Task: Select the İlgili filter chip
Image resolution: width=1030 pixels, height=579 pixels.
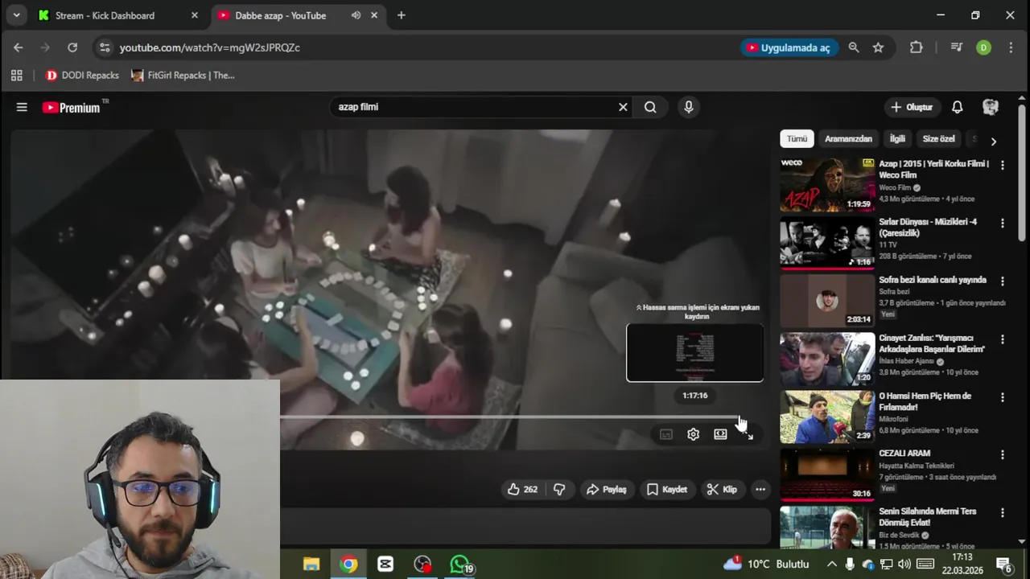Action: coord(897,139)
